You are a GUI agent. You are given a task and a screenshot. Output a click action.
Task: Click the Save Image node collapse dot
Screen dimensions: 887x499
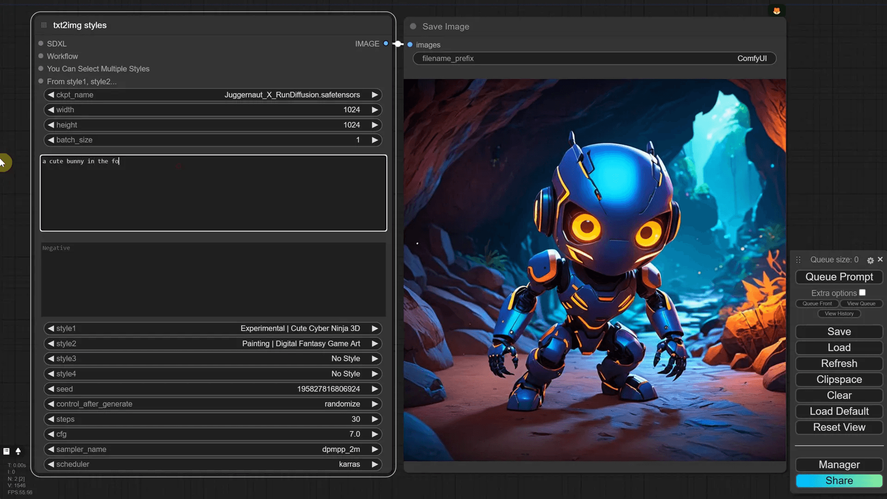[x=413, y=26]
